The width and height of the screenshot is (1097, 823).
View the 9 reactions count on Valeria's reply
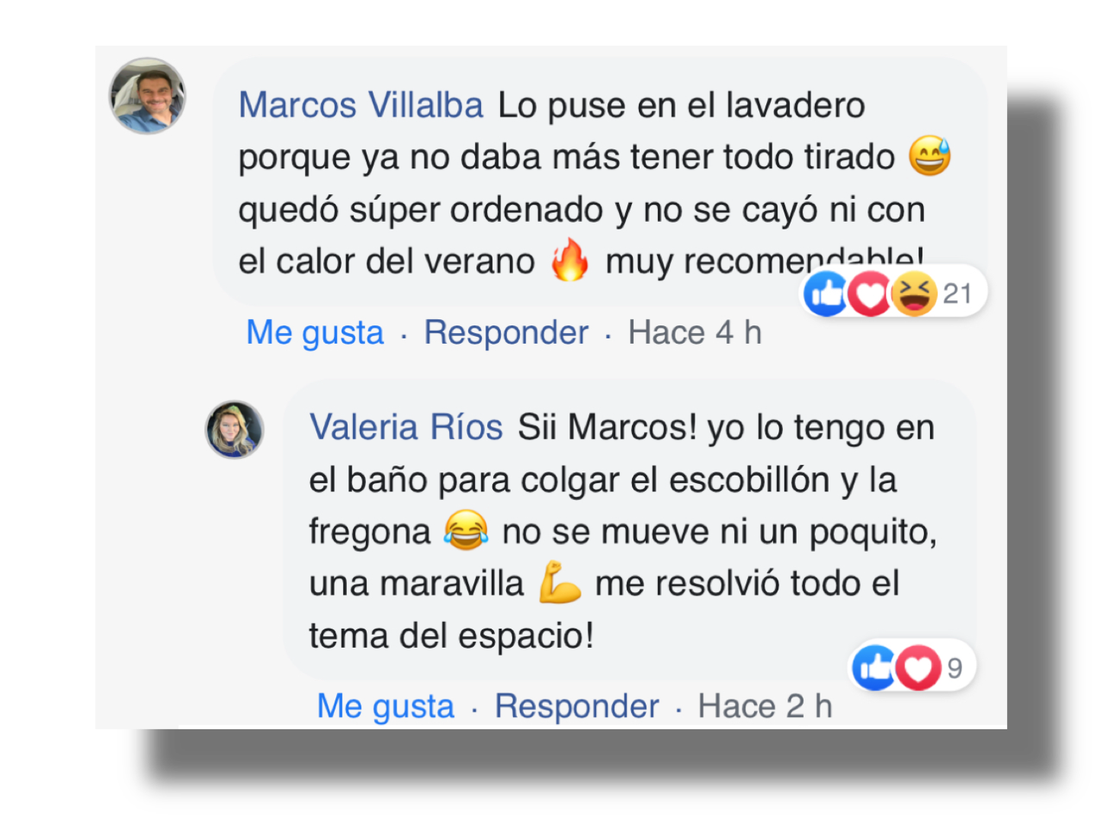click(954, 668)
